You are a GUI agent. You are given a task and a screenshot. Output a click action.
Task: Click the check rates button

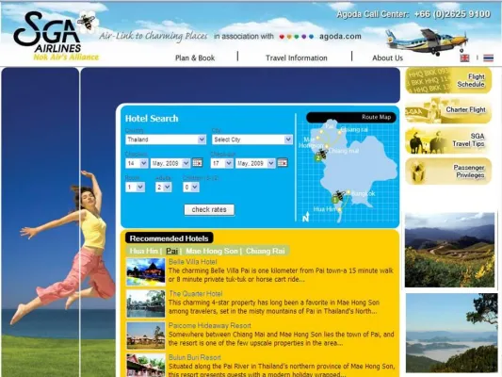pos(209,210)
